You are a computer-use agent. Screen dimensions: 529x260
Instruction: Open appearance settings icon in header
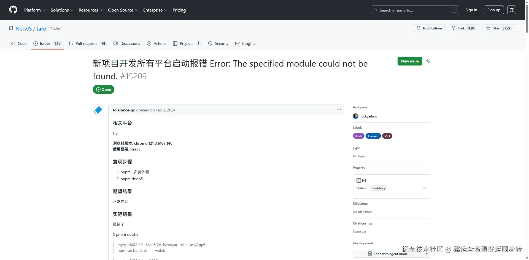(512, 10)
